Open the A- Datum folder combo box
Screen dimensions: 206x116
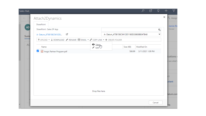coord(132,34)
